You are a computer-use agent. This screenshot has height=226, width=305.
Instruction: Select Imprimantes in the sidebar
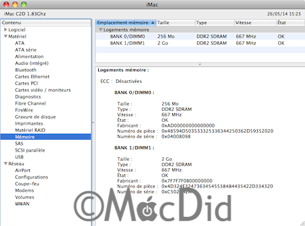pos(29,124)
